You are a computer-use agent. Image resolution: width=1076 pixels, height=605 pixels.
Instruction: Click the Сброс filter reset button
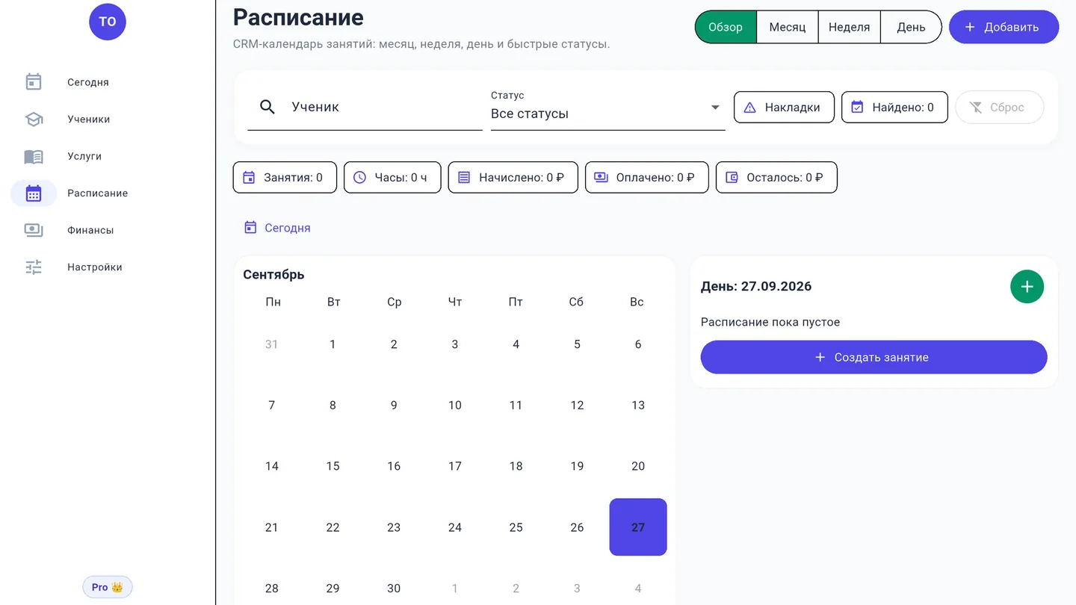click(999, 107)
